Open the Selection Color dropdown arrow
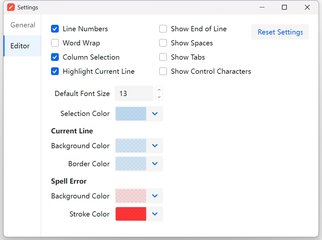This screenshot has height=240, width=322. click(x=155, y=114)
